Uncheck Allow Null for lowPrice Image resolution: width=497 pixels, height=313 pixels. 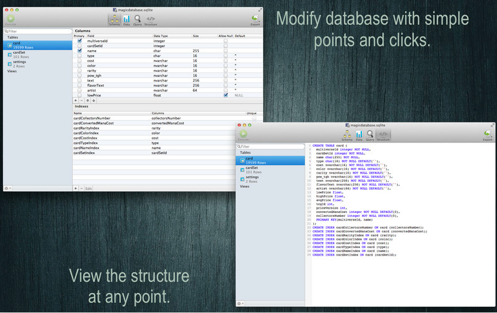[226, 95]
